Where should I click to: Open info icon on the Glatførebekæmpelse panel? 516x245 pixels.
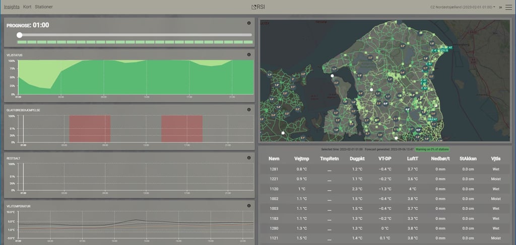click(249, 110)
